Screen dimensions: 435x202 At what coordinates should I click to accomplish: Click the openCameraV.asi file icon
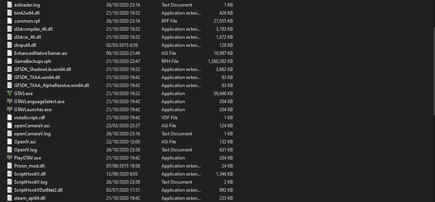(x=10, y=125)
